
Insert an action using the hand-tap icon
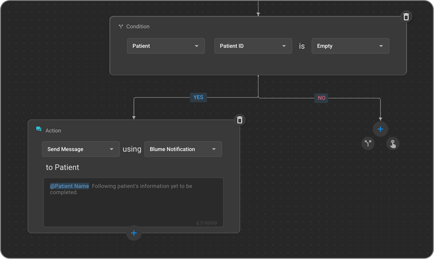(x=393, y=143)
